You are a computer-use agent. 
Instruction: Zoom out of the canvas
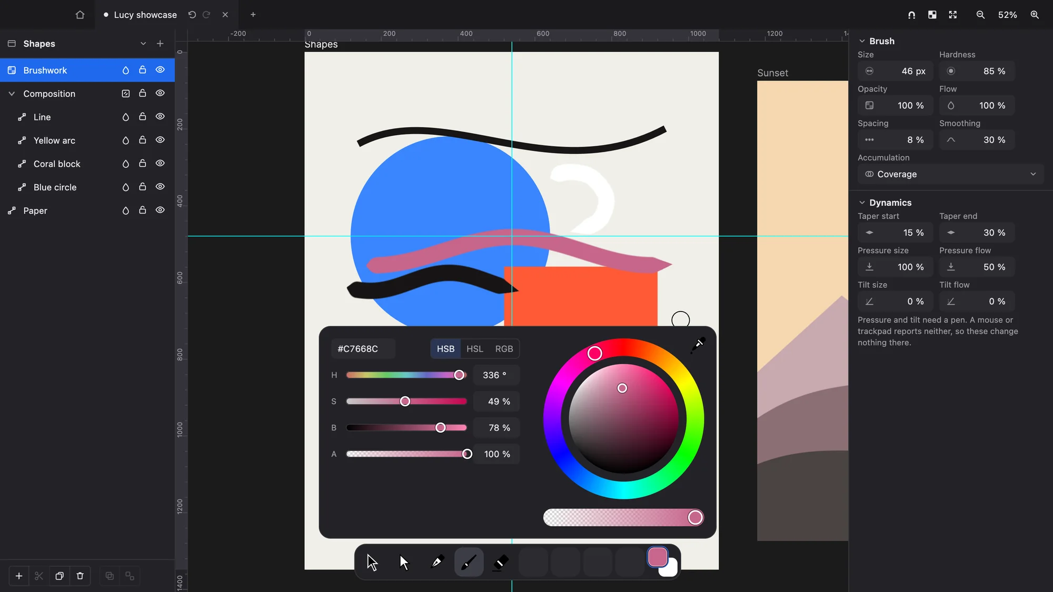(x=980, y=15)
